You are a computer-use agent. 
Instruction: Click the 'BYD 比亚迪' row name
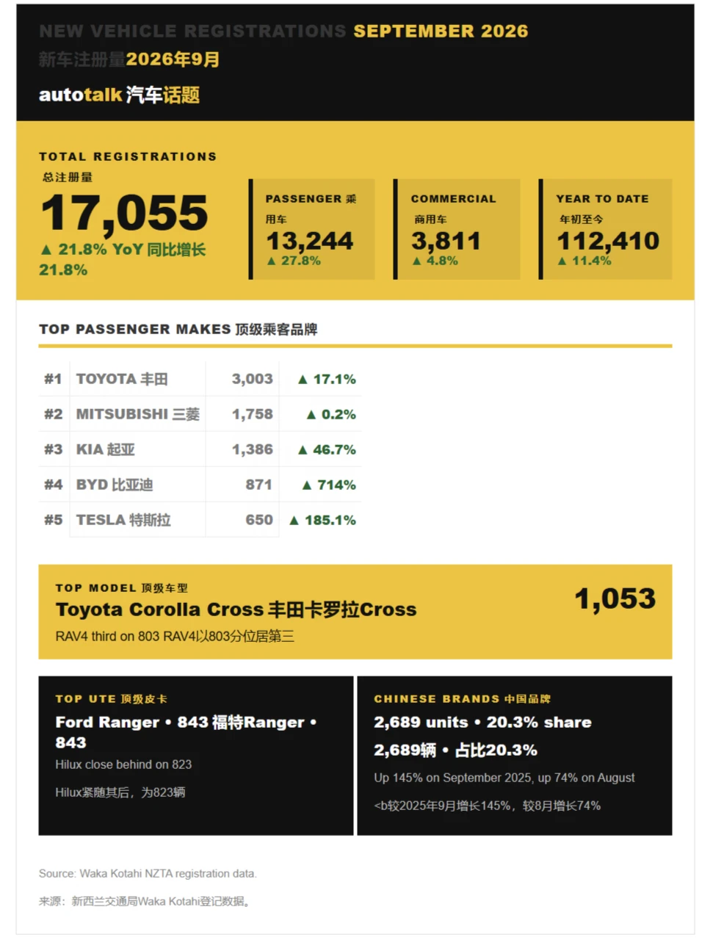(115, 485)
